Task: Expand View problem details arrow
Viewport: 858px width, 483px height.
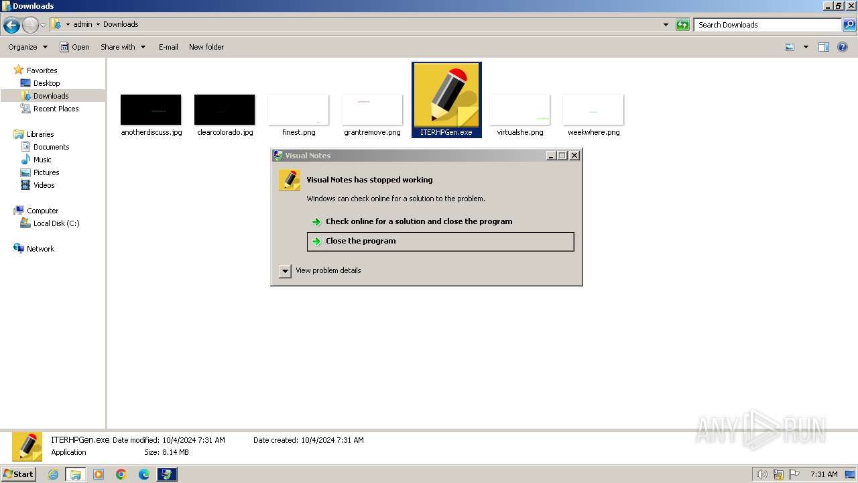Action: (285, 271)
